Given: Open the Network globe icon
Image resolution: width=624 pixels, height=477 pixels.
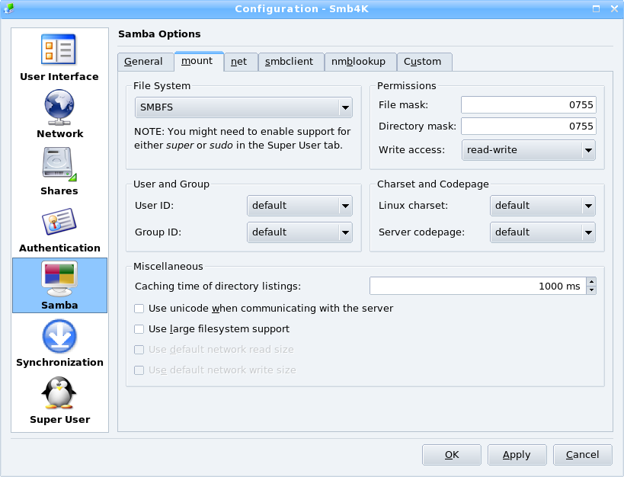Looking at the screenshot, I should click(x=59, y=107).
